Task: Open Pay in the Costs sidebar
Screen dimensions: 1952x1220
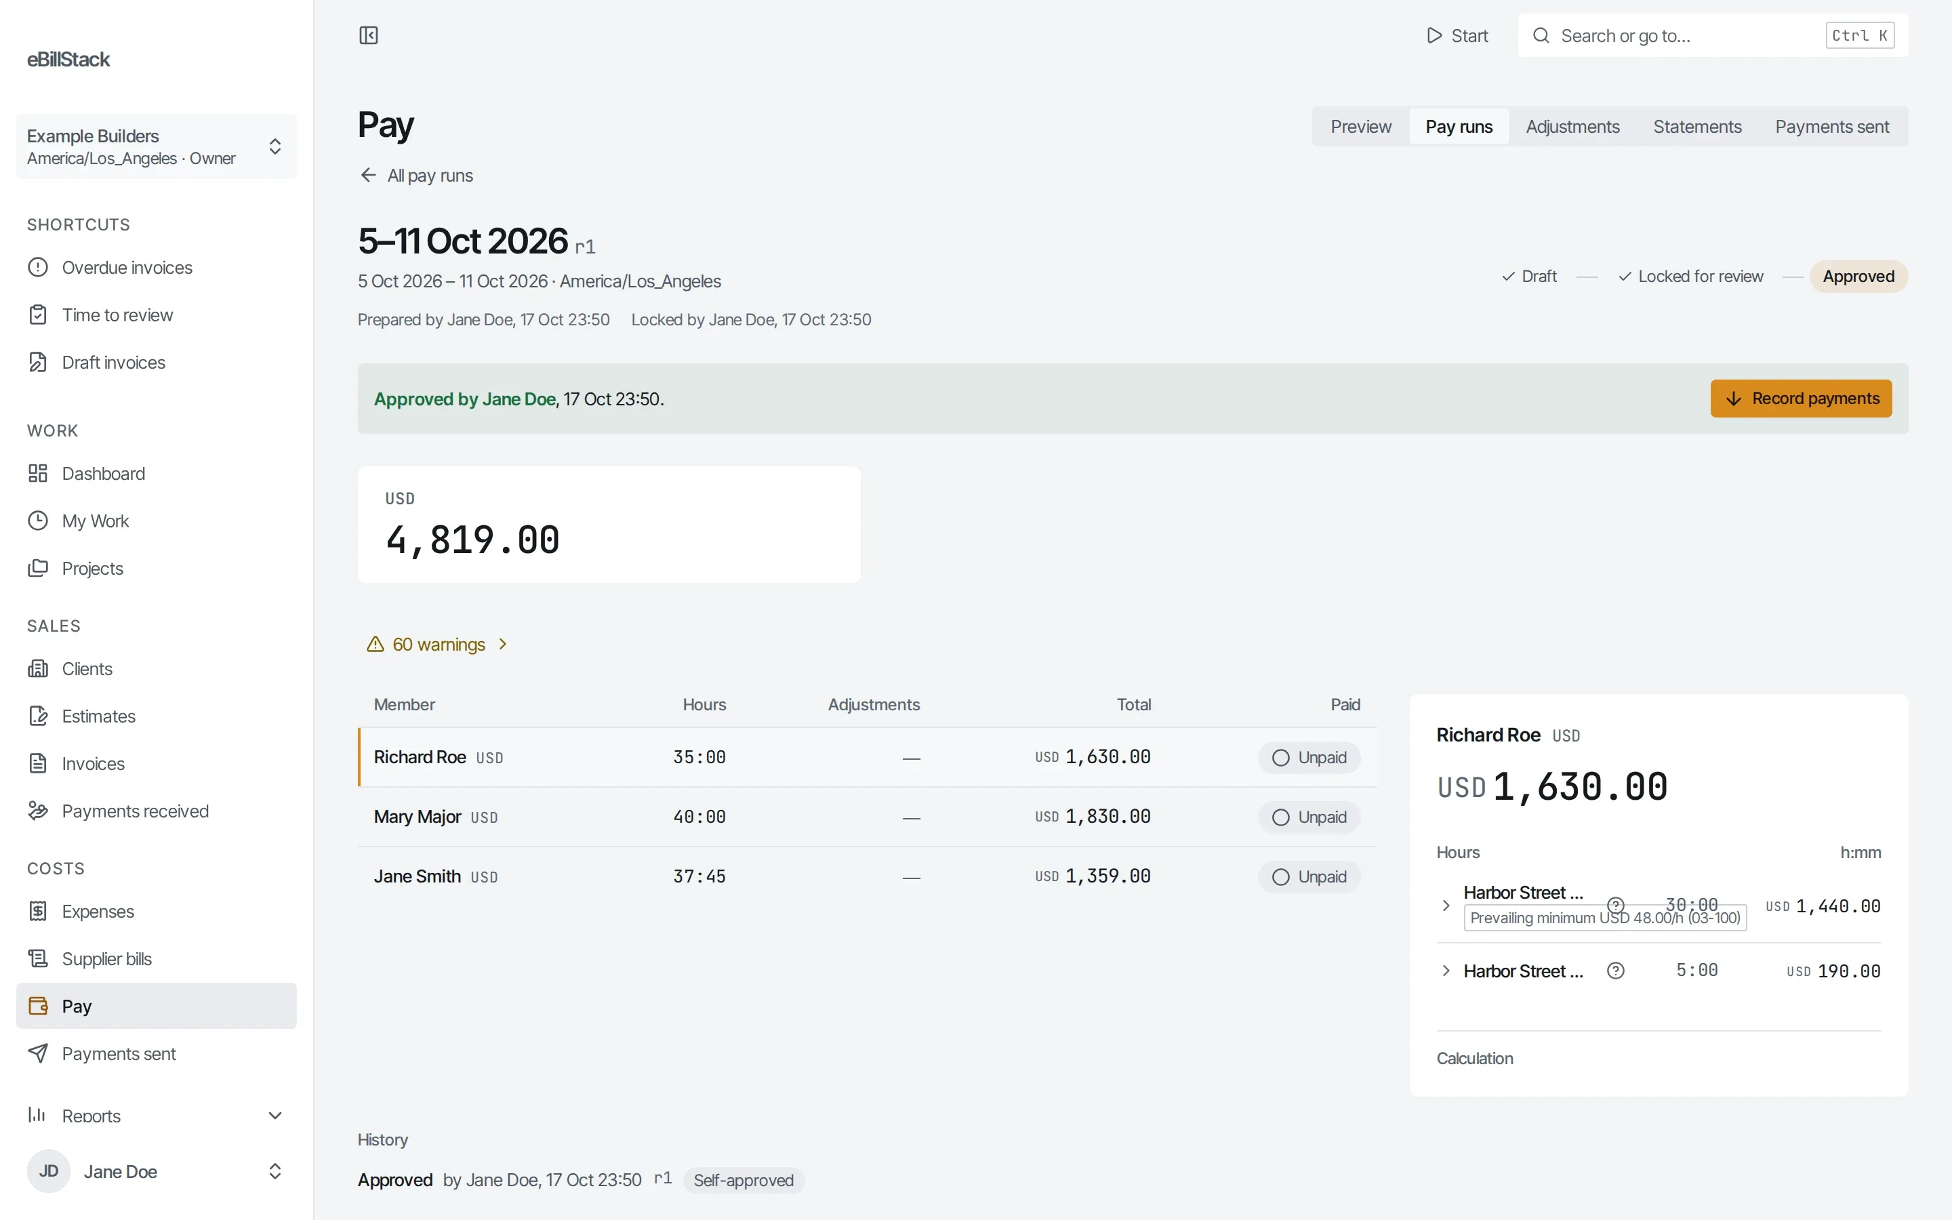Action: [x=157, y=1006]
